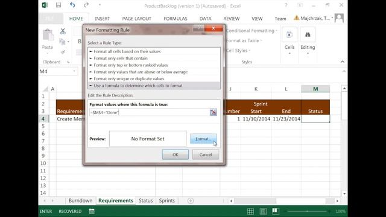
Task: Open the FORMULAS ribbon tab
Action: pyautogui.click(x=176, y=19)
